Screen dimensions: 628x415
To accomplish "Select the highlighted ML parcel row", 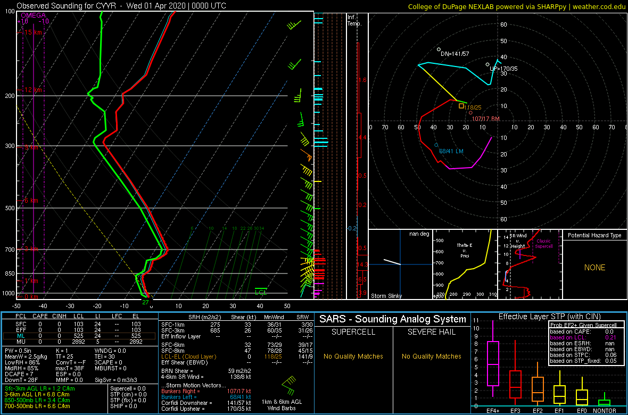I will [79, 336].
